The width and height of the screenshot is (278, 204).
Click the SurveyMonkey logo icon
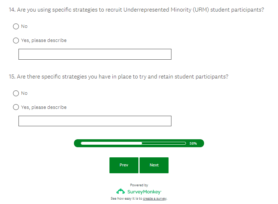(121, 191)
